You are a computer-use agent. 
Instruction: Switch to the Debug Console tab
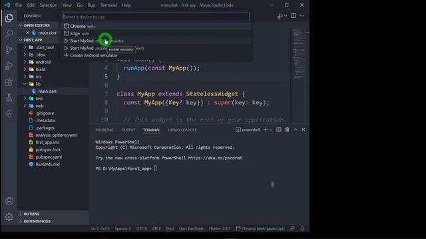point(182,130)
